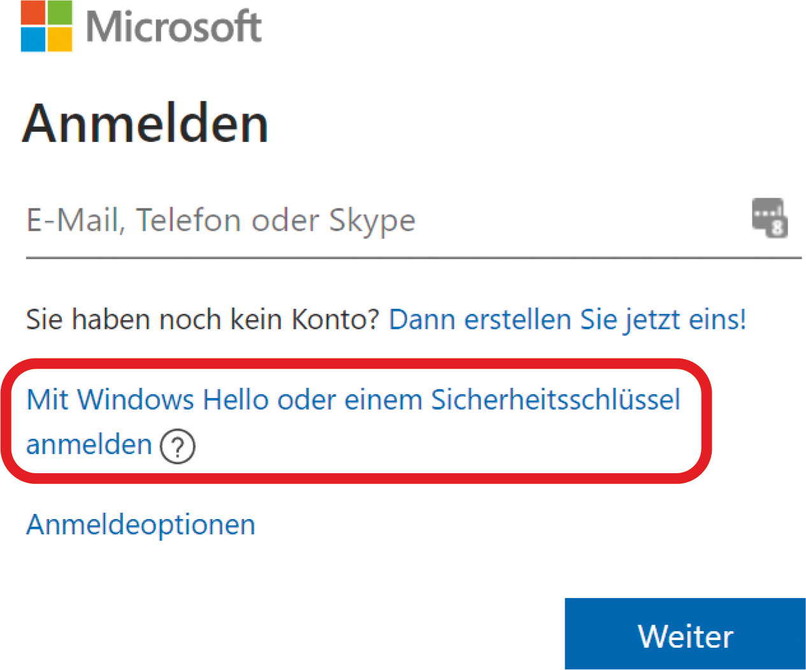Click the Anmelden heading
Screen dimensions: 806x670
(145, 124)
